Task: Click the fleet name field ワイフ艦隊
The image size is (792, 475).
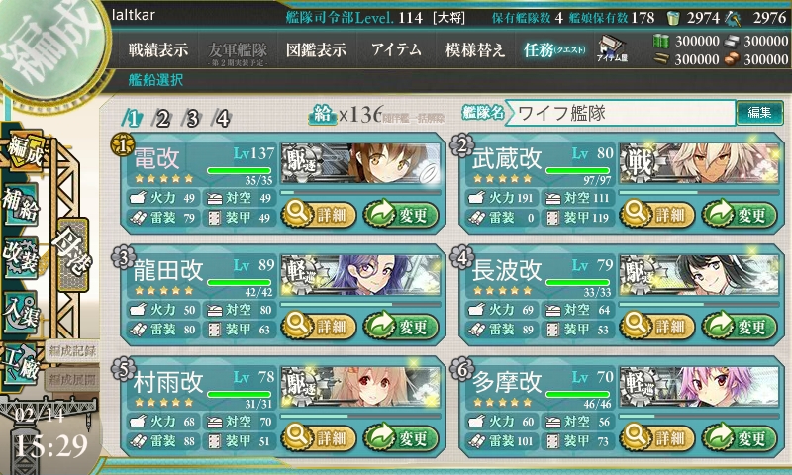Action: 621,113
